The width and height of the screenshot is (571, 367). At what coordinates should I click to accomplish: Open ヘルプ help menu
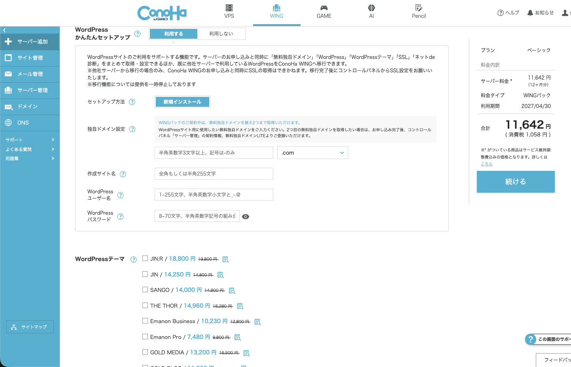pyautogui.click(x=508, y=13)
